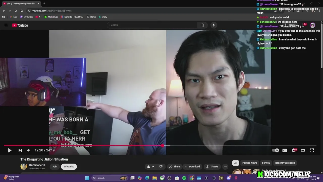Open My Twitch bookmark
The width and height of the screenshot is (323, 182).
coord(26,17)
